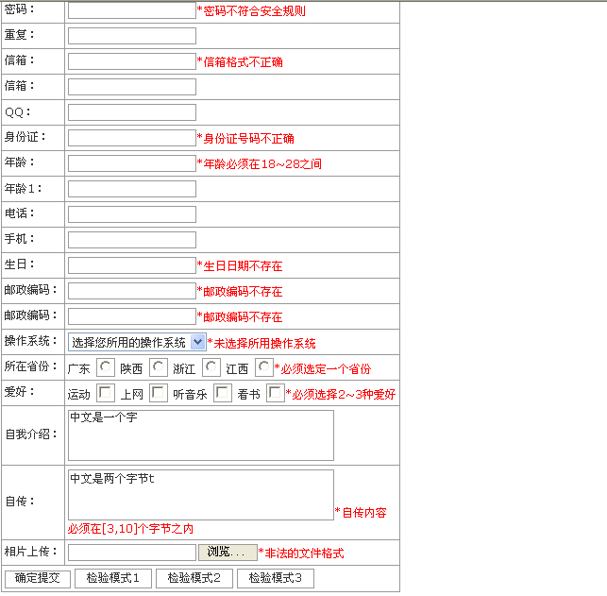Viewport: 607px width, 596px height.
Task: Select the 陕西 province radio button
Action: (159, 367)
